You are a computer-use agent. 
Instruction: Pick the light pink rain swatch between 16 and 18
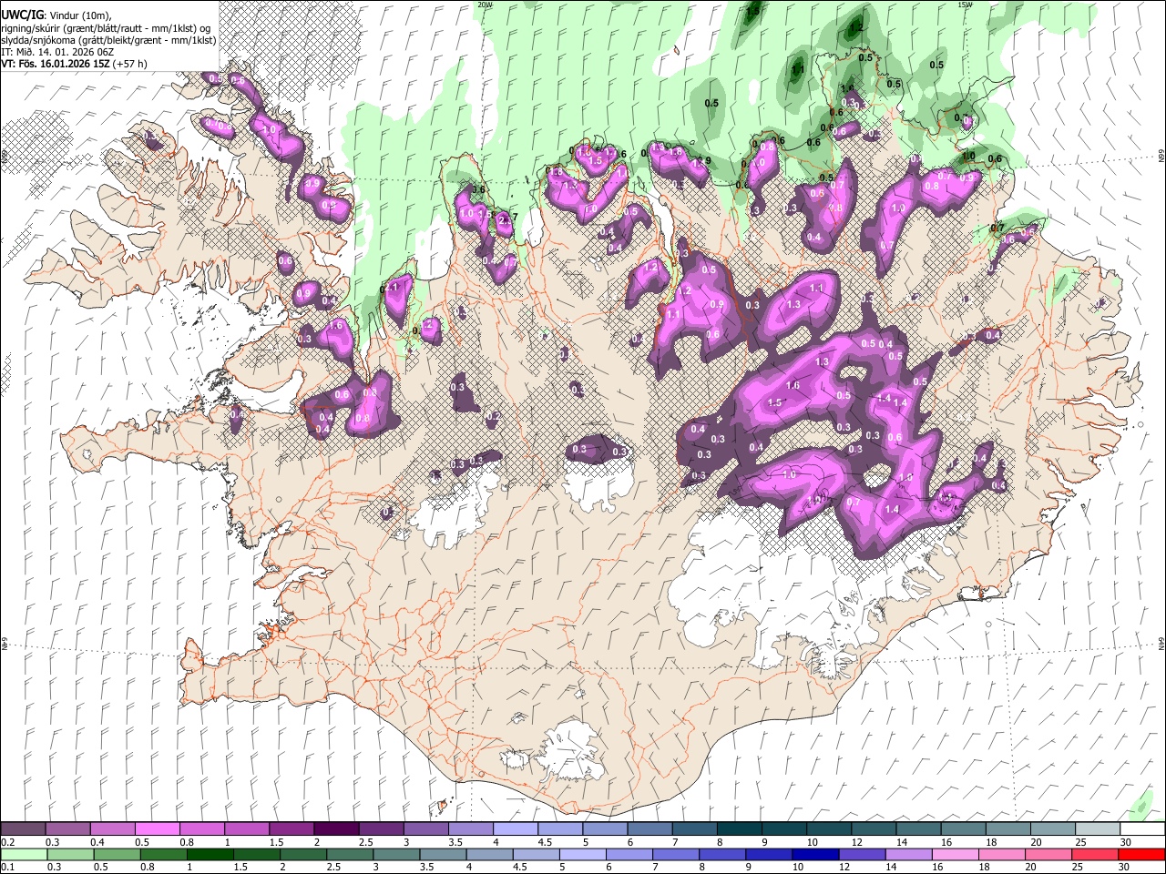tap(956, 854)
